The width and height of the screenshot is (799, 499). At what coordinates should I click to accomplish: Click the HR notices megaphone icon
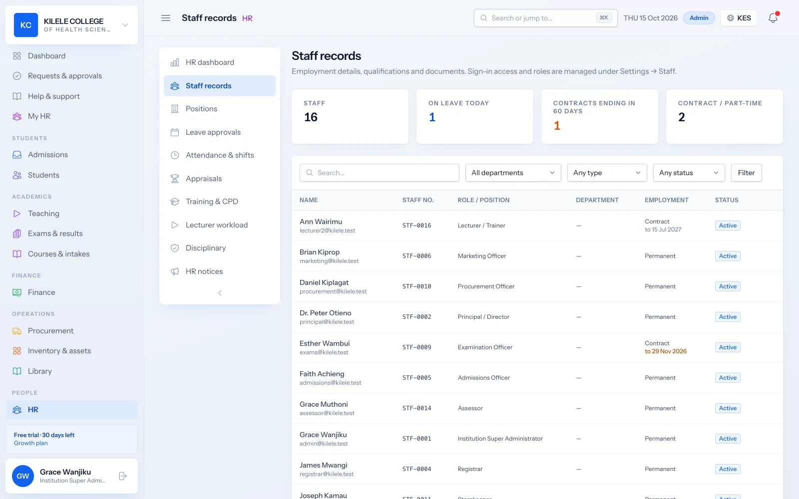tap(175, 271)
